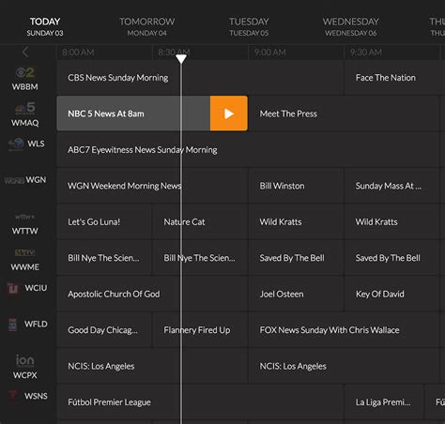Open the 9:00 AM Saved By The Bell
The image size is (445, 424).
pos(296,258)
